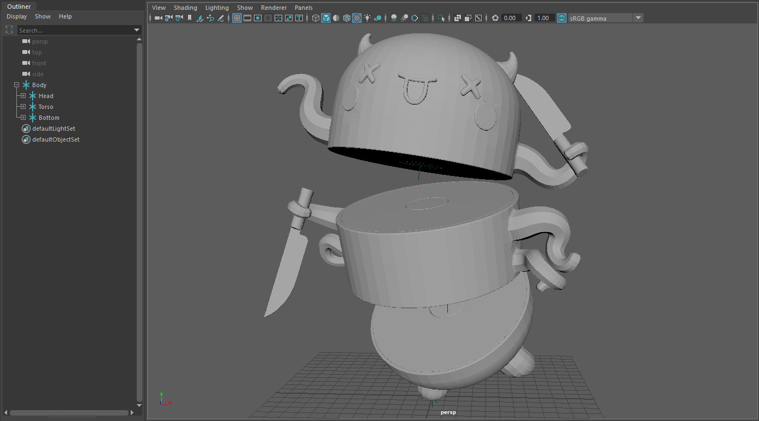Click the Lock Camera icon

pyautogui.click(x=168, y=18)
